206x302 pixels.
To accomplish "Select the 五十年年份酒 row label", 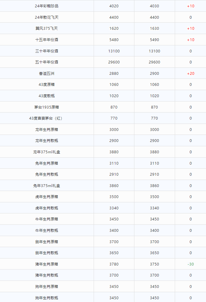I will tap(47, 62).
